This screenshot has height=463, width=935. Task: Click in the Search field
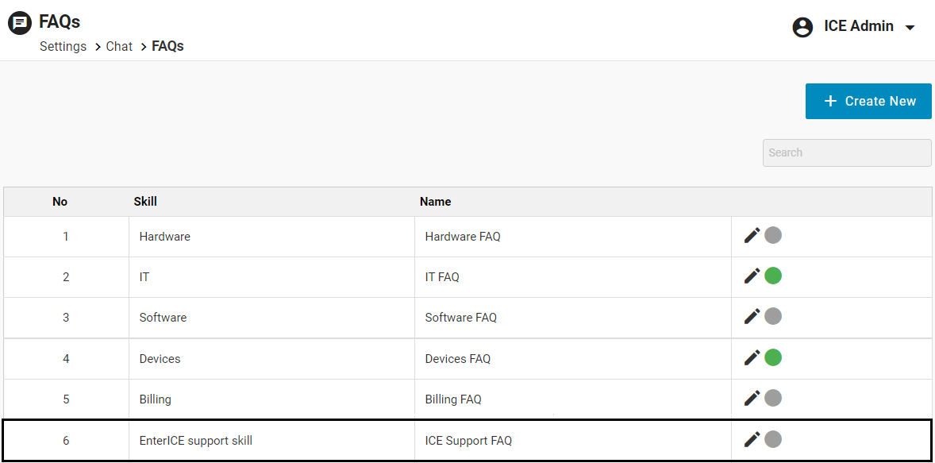846,152
